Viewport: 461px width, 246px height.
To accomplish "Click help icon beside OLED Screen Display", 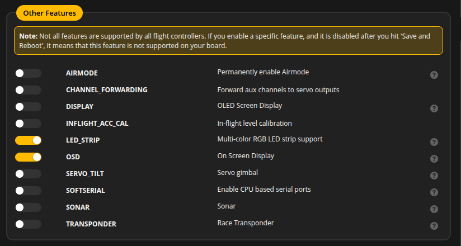I will pos(434,108).
